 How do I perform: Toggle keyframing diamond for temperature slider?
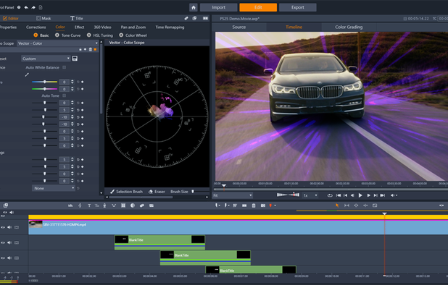pyautogui.click(x=83, y=82)
